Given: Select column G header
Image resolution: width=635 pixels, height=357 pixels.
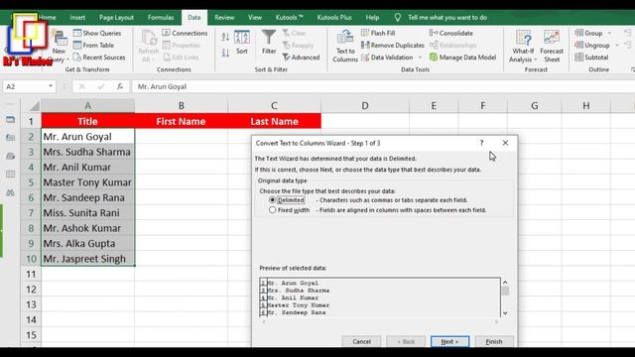Looking at the screenshot, I should 534,106.
